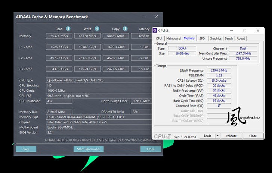Open the Bench tab

(x=229, y=38)
